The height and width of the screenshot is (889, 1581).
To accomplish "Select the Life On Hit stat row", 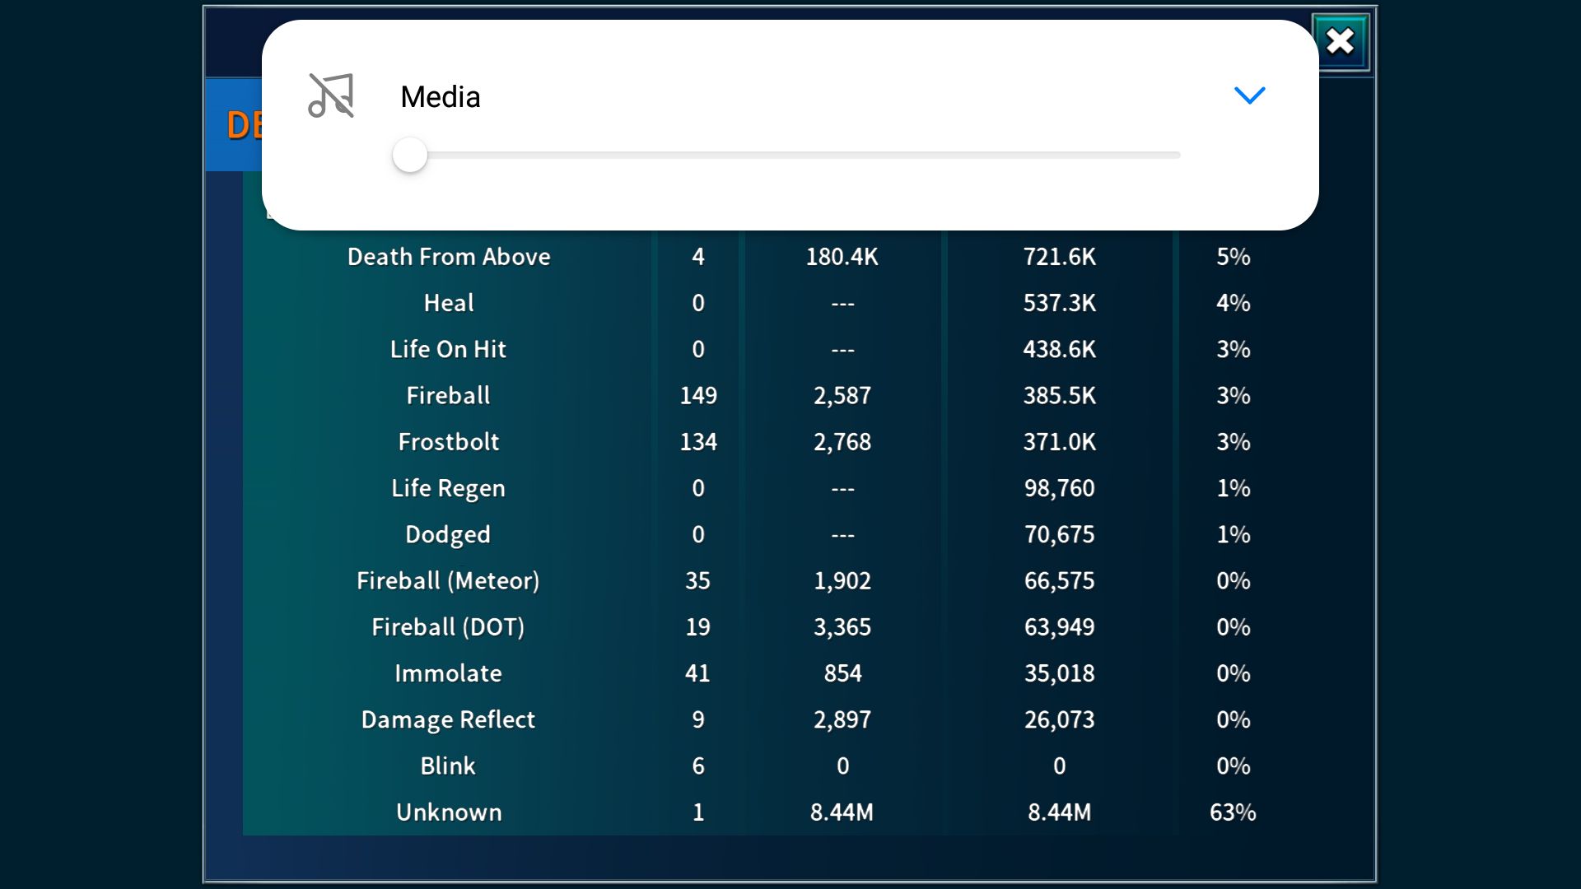I will point(448,349).
